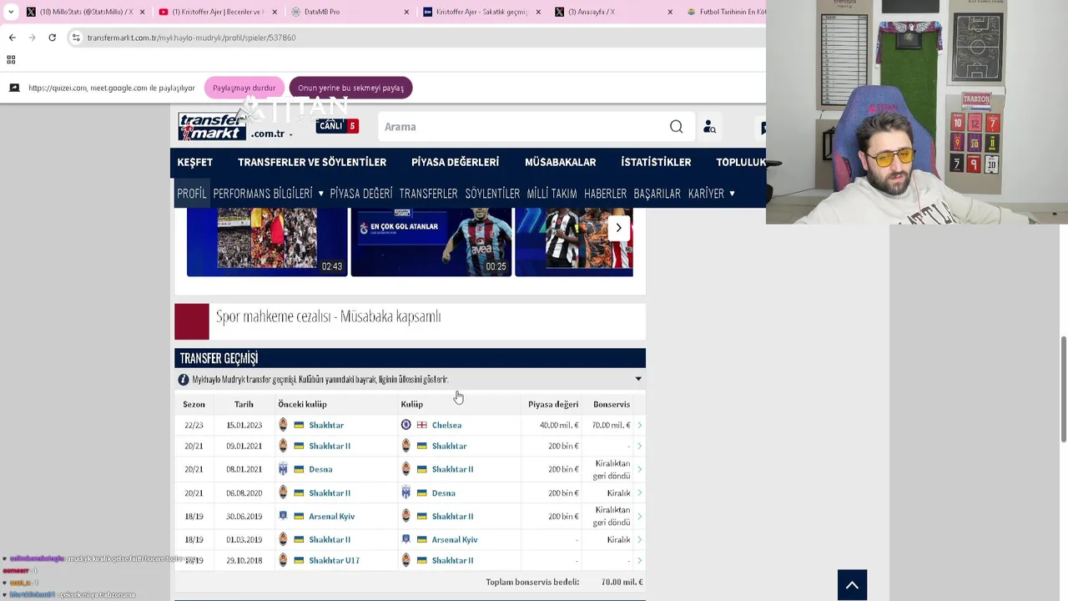Expand the KARİYER submenu
The height and width of the screenshot is (601, 1068).
point(732,194)
